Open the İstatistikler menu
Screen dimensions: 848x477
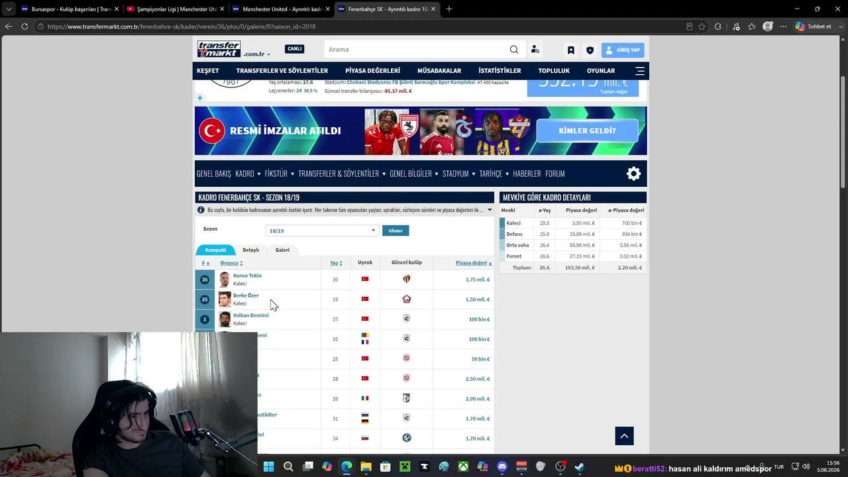coord(500,71)
